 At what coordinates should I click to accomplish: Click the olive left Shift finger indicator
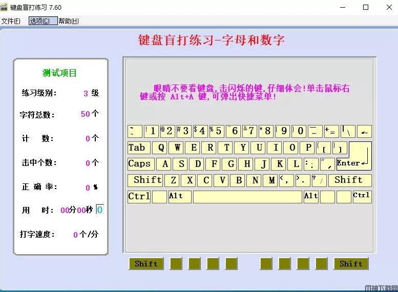tap(146, 264)
